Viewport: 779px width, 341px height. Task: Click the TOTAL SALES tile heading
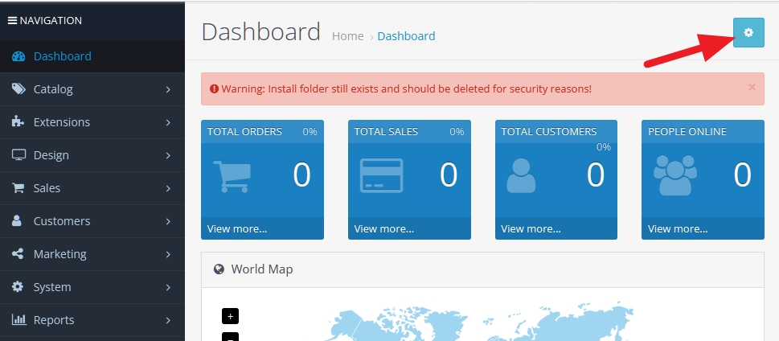[386, 131]
